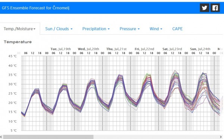Click the scrollbar left arrow
Viewport: 224px width, 139px height.
(1, 137)
